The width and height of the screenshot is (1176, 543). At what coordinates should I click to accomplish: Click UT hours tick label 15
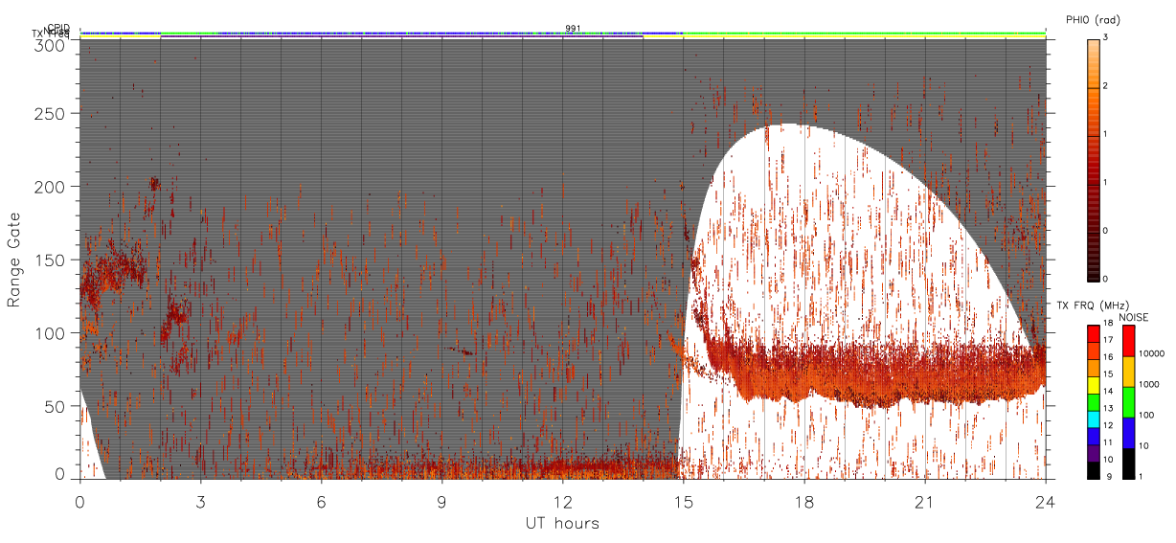683,502
